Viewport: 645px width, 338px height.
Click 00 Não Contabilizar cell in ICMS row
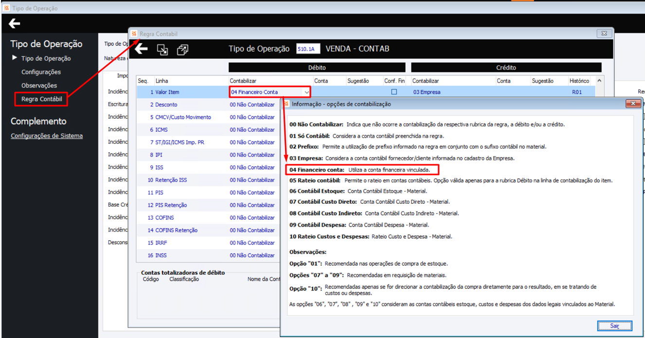(252, 130)
